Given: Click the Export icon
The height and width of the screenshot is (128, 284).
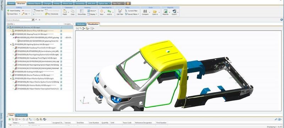Looking at the screenshot, I should pyautogui.click(x=174, y=11).
